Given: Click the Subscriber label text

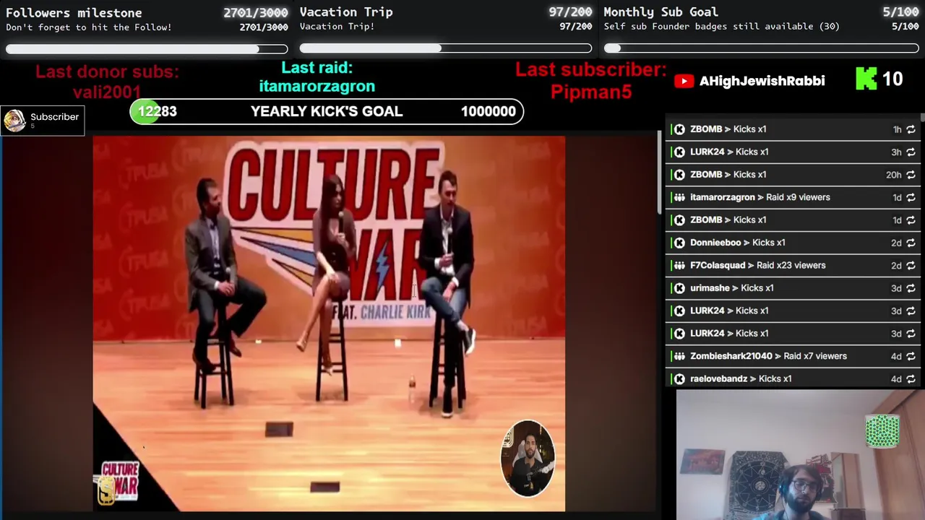Looking at the screenshot, I should click(54, 116).
